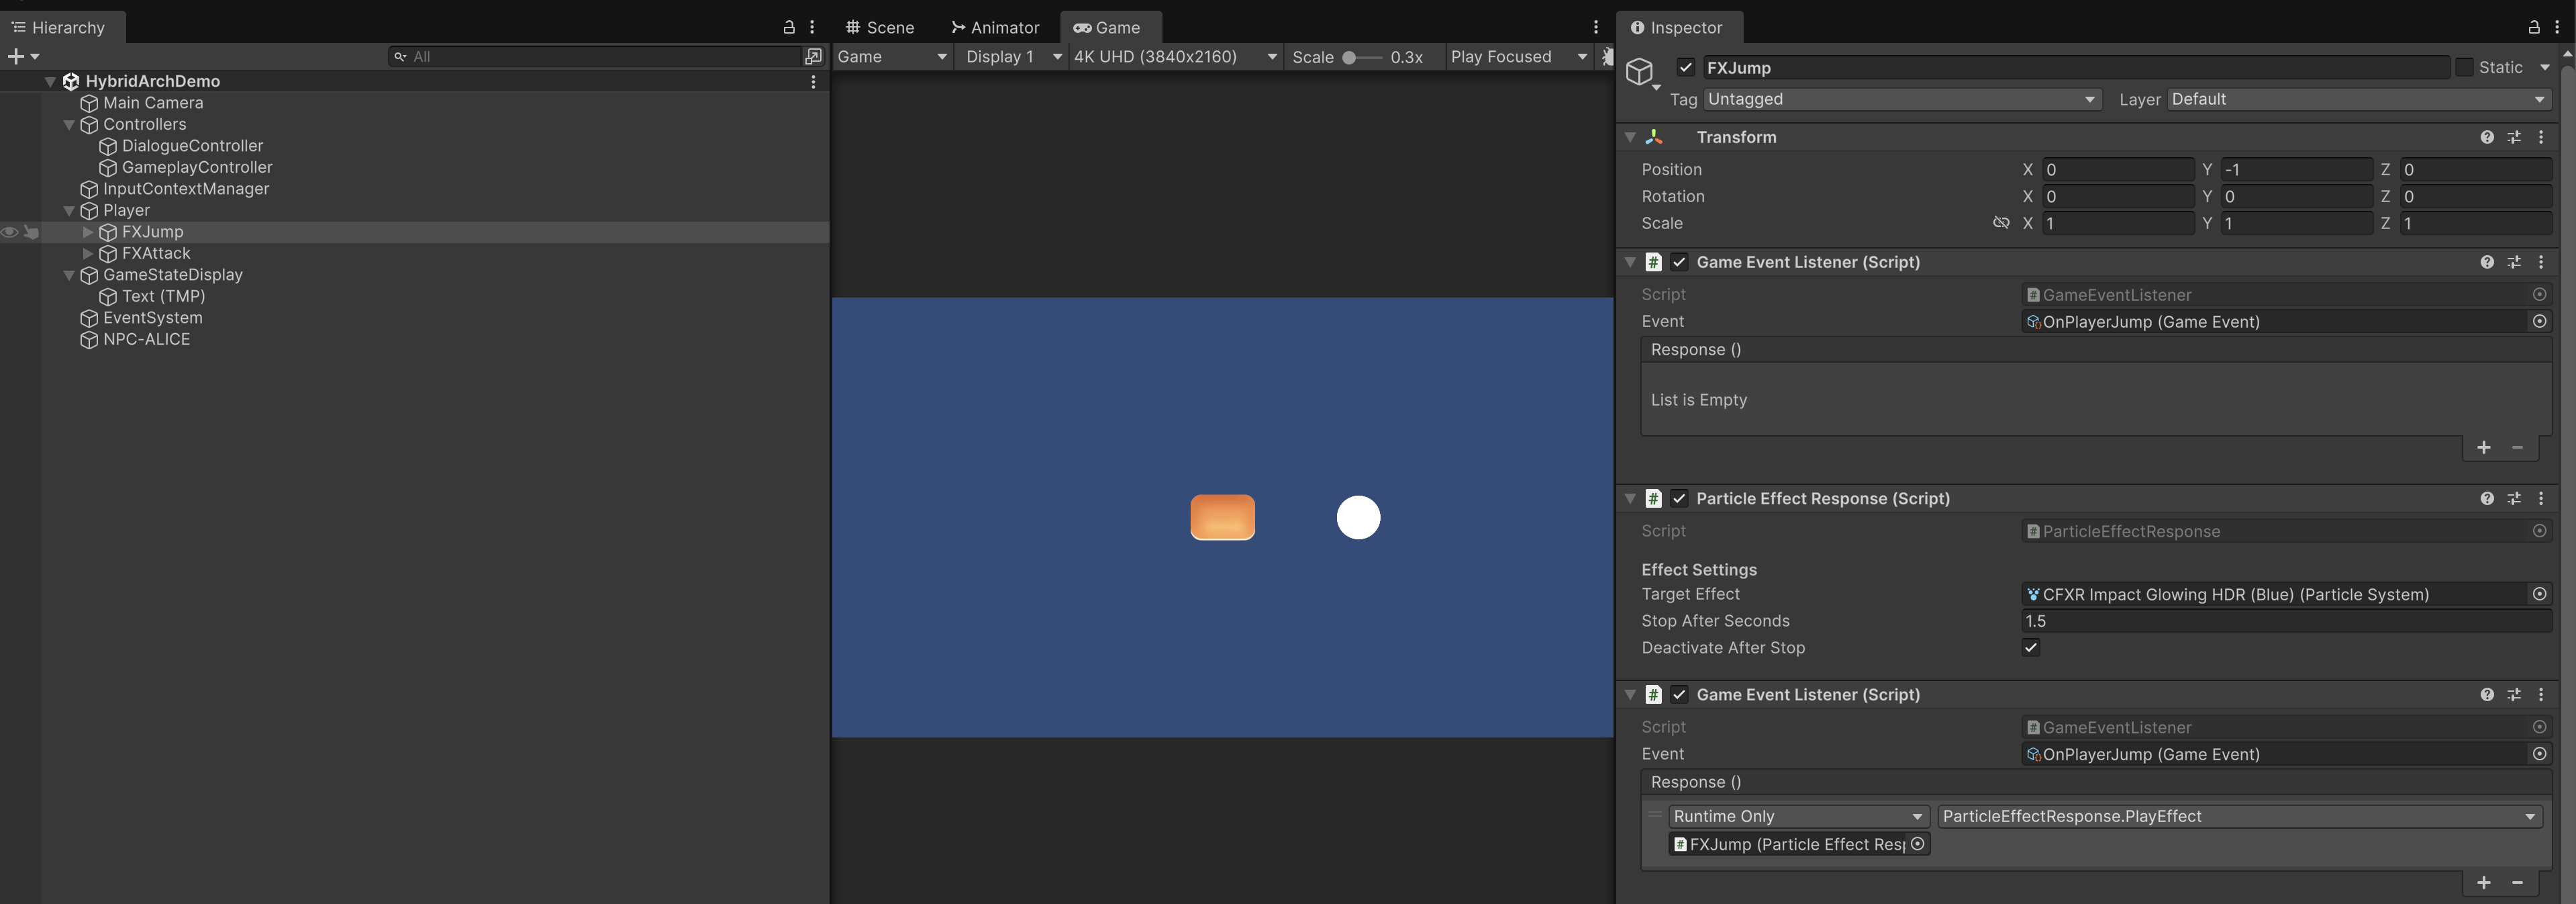This screenshot has width=2576, height=904.
Task: Open the 4K UHD resolution dropdown
Action: click(x=1174, y=57)
